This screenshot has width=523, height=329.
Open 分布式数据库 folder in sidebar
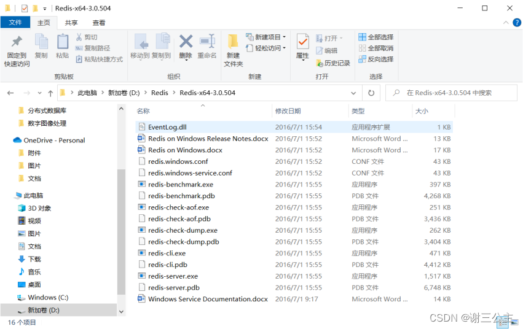pyautogui.click(x=42, y=110)
